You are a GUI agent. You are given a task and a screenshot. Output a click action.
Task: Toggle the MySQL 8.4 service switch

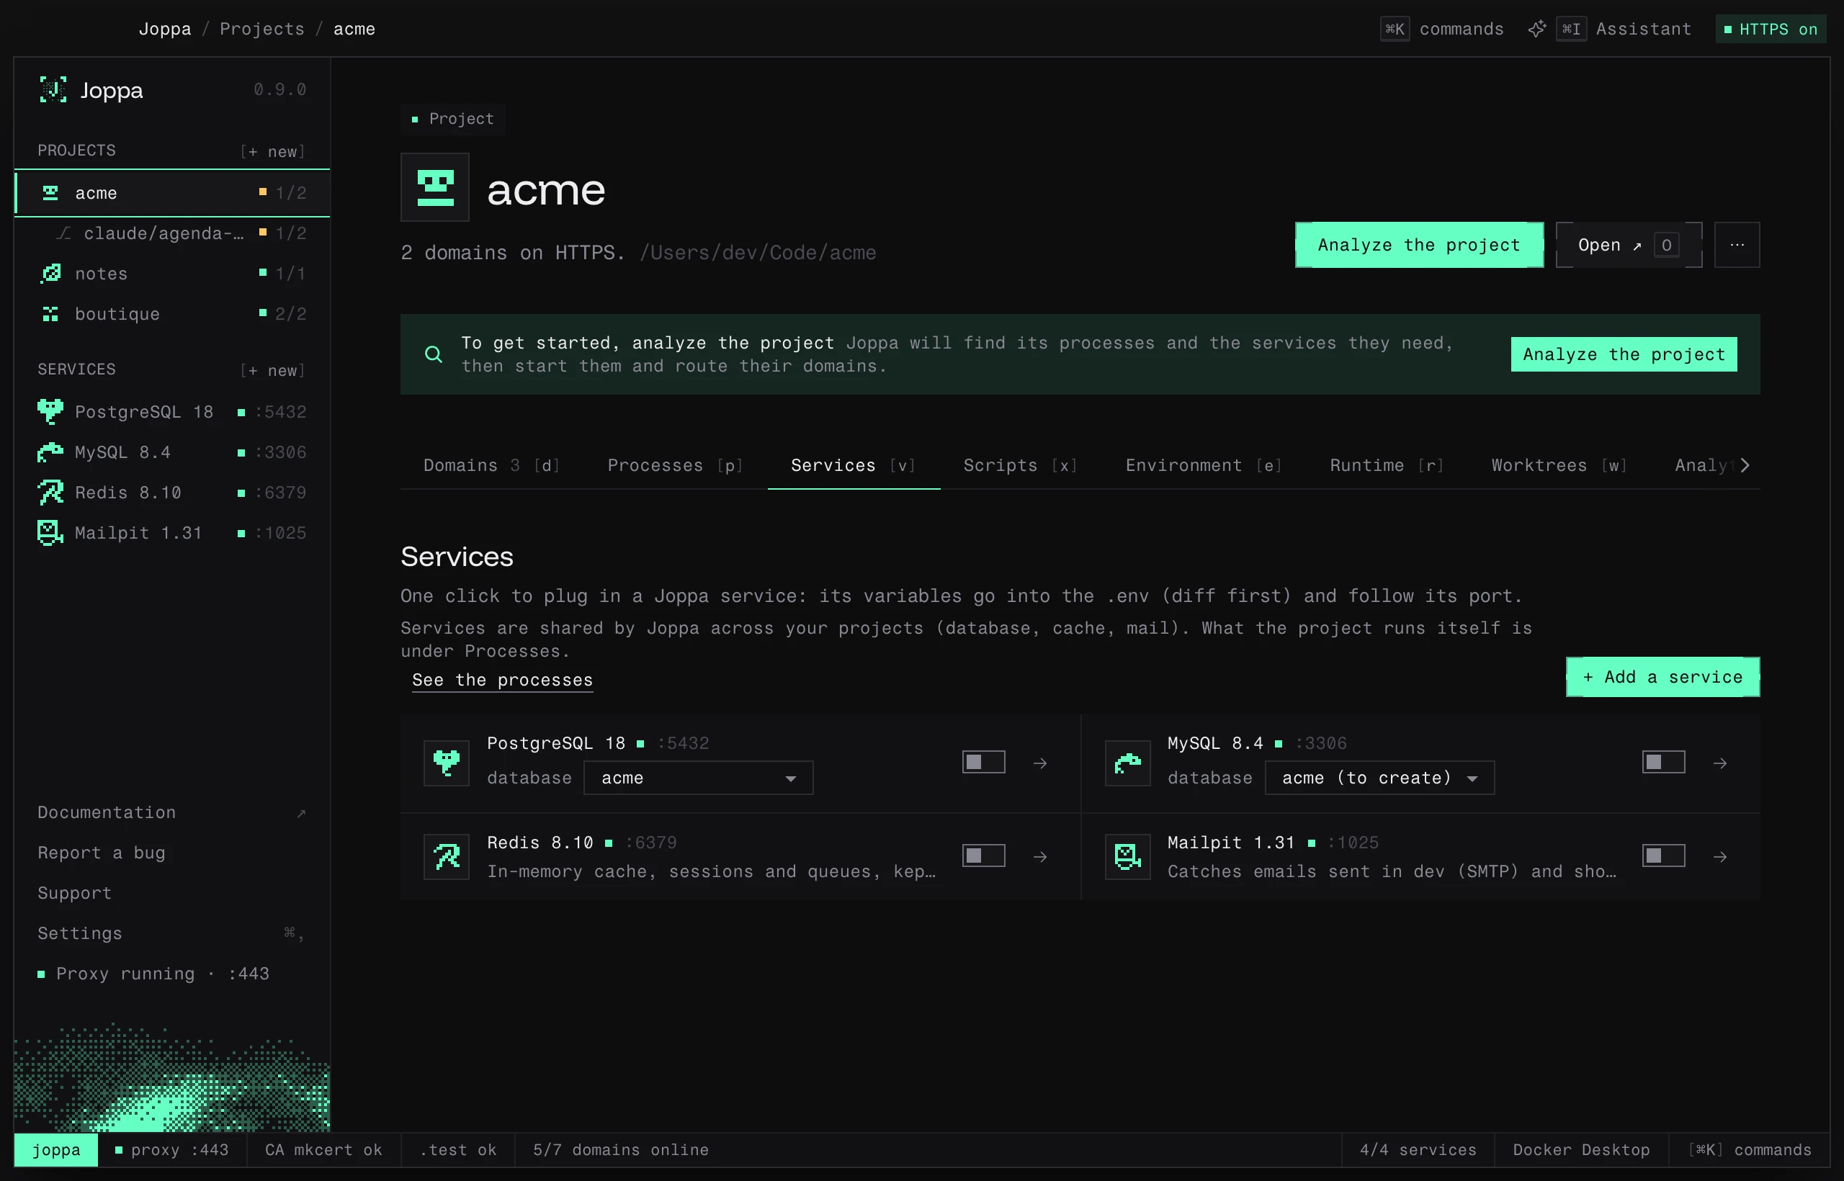click(x=1664, y=763)
